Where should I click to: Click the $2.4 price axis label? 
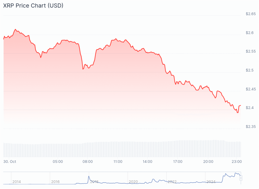point(250,108)
